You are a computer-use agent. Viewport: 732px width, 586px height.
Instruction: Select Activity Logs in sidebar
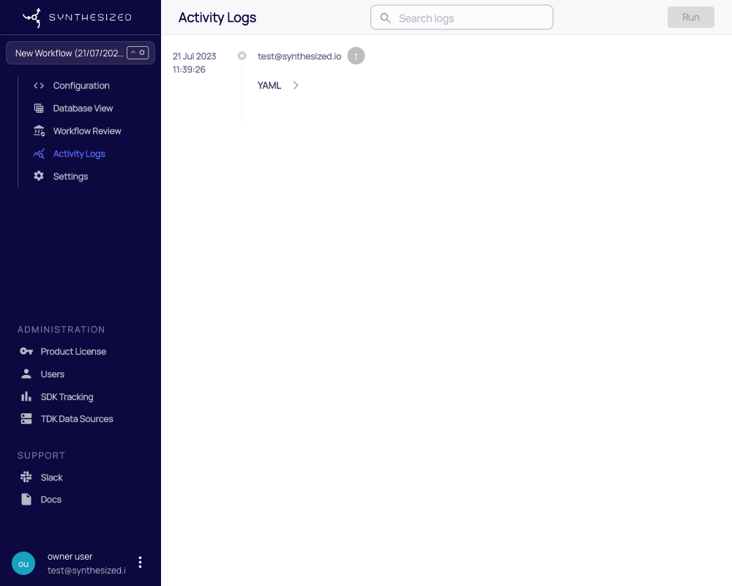point(79,154)
